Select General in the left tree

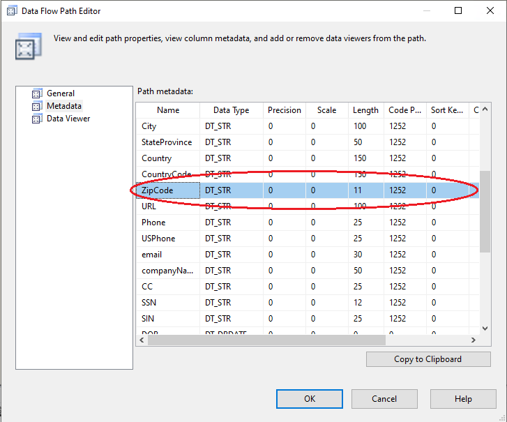61,93
